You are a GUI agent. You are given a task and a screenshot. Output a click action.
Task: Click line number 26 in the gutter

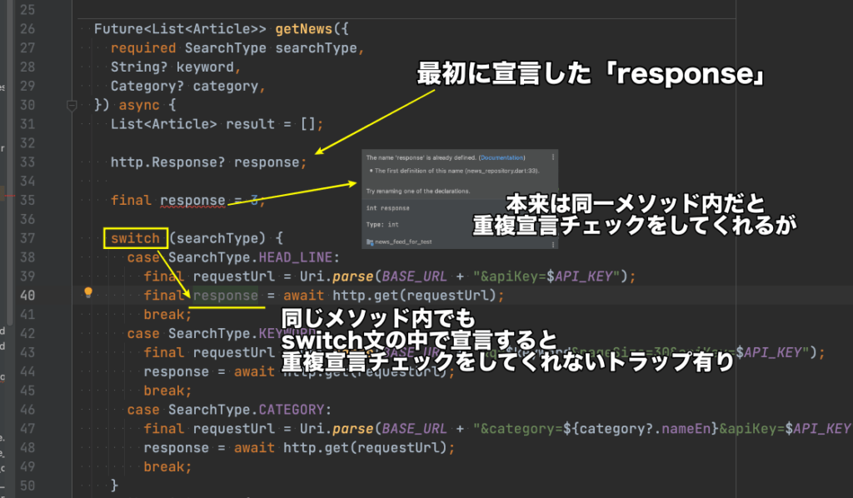(27, 29)
